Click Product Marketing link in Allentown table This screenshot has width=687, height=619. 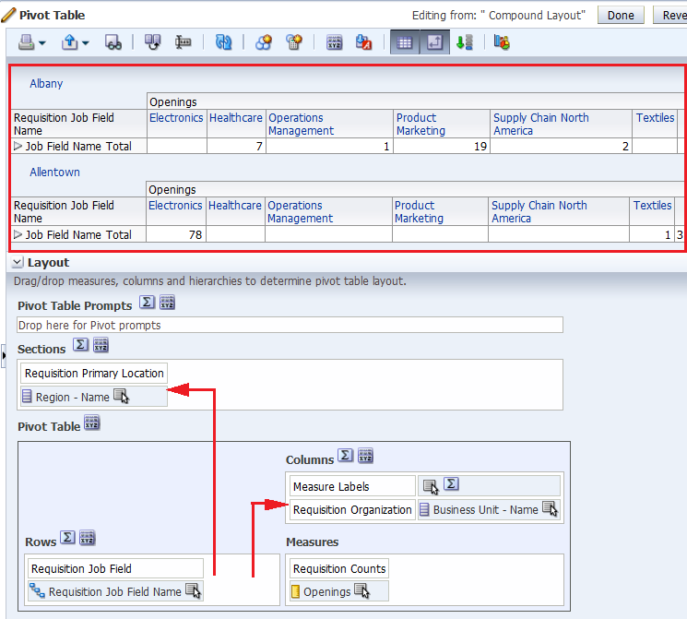coord(419,212)
